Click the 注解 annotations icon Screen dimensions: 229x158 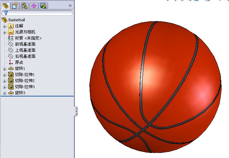coord(11,26)
